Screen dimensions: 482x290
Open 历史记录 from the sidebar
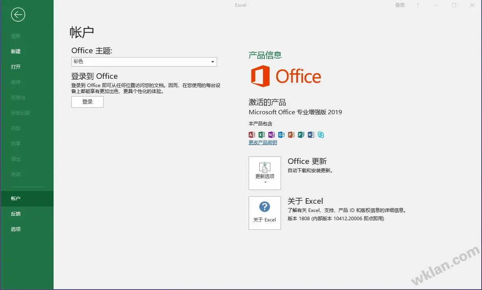pos(20,113)
